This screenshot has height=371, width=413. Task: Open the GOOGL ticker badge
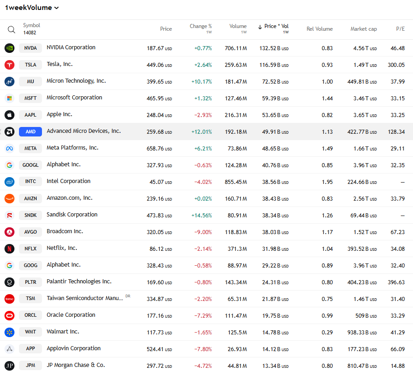(31, 165)
